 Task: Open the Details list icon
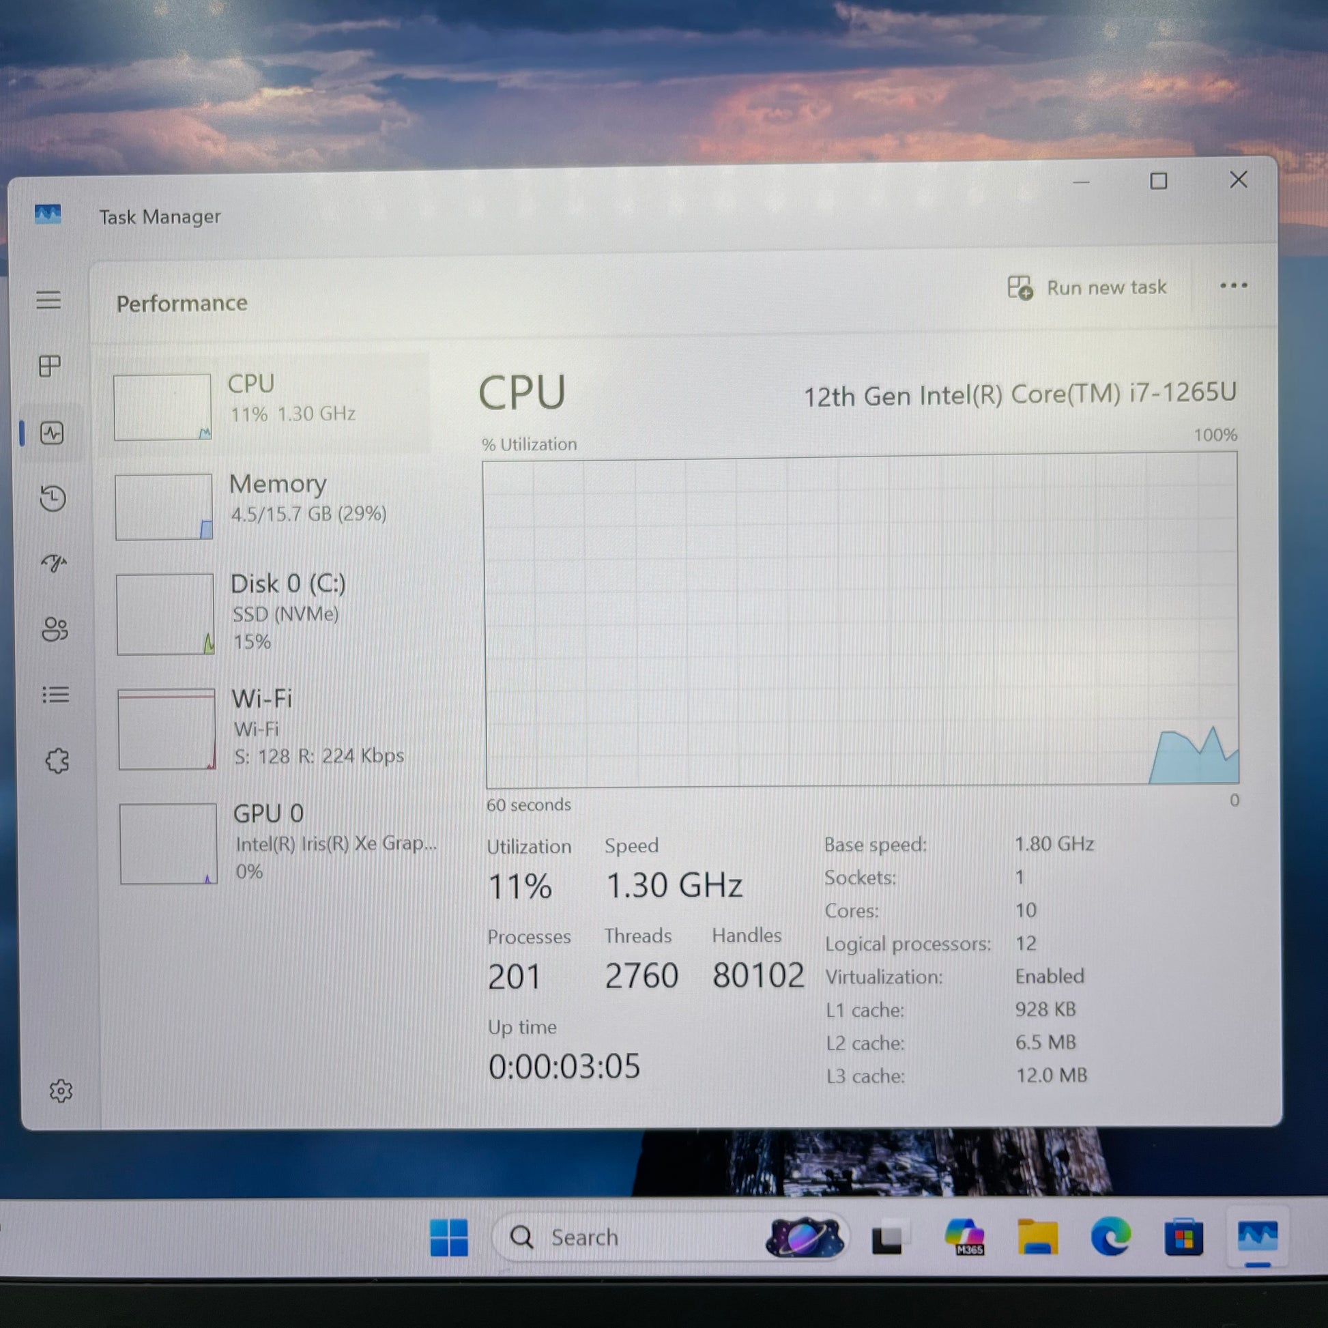click(56, 695)
